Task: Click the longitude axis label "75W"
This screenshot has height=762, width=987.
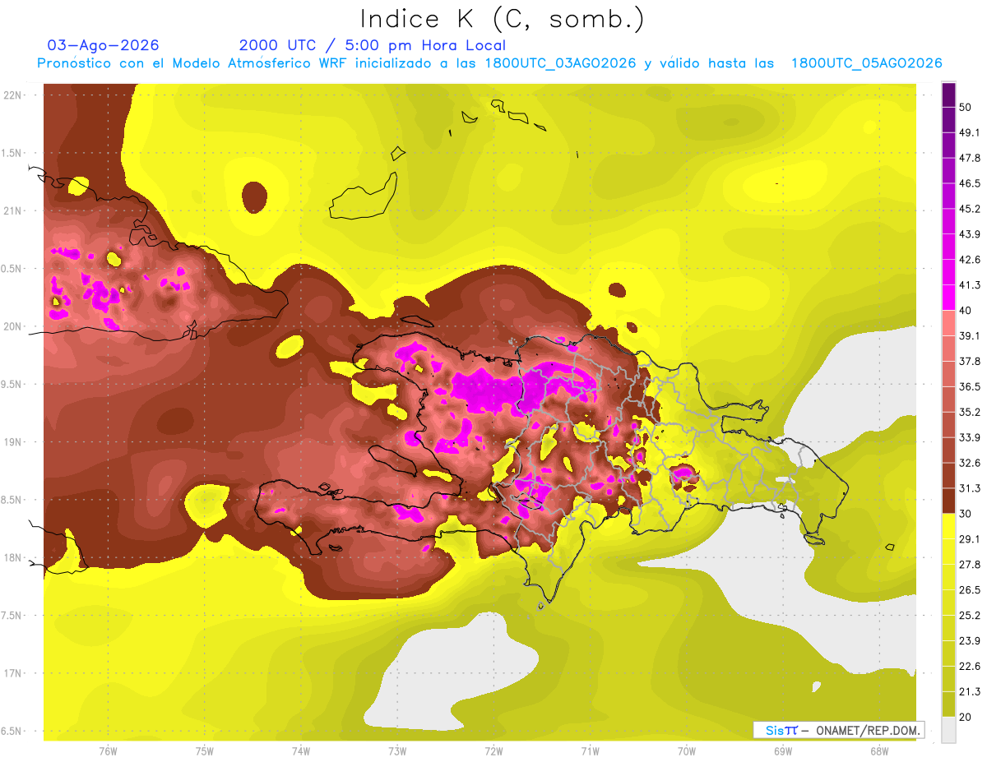Action: (x=205, y=750)
